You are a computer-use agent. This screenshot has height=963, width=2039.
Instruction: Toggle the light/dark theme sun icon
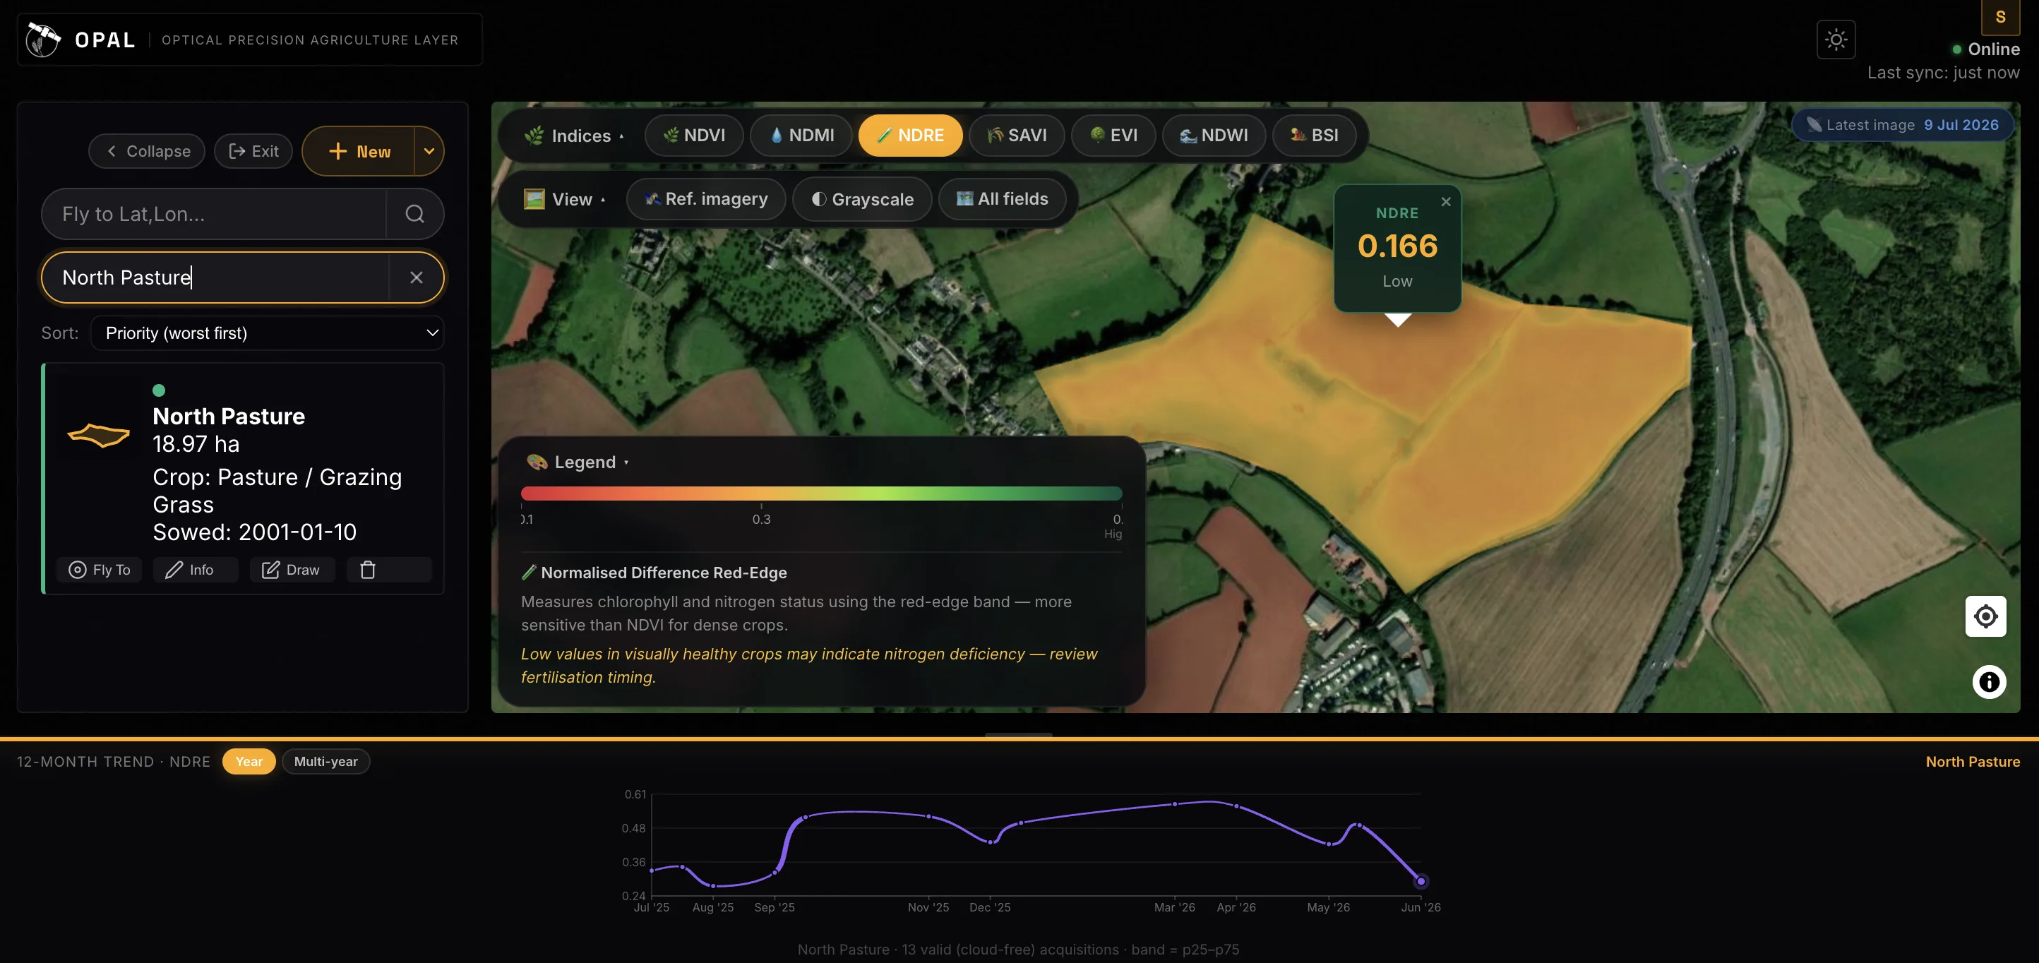(x=1836, y=40)
